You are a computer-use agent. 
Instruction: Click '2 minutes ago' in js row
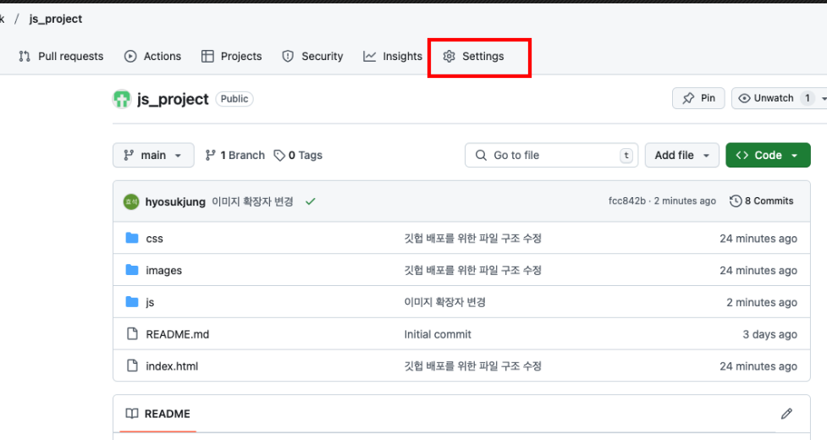coord(762,302)
